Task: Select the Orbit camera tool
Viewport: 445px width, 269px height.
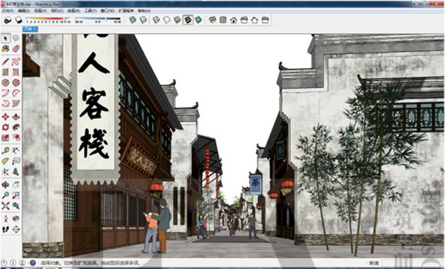Action: (x=6, y=185)
